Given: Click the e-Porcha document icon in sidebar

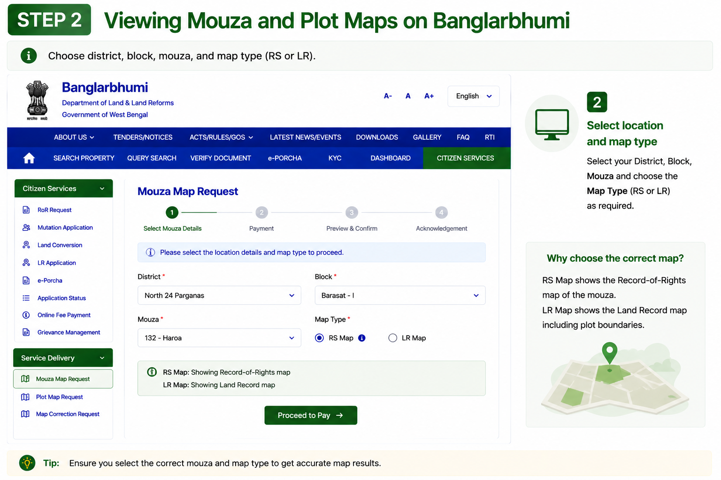Looking at the screenshot, I should click(26, 280).
